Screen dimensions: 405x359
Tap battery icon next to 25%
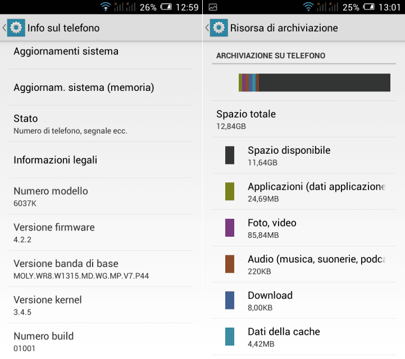[x=368, y=7]
